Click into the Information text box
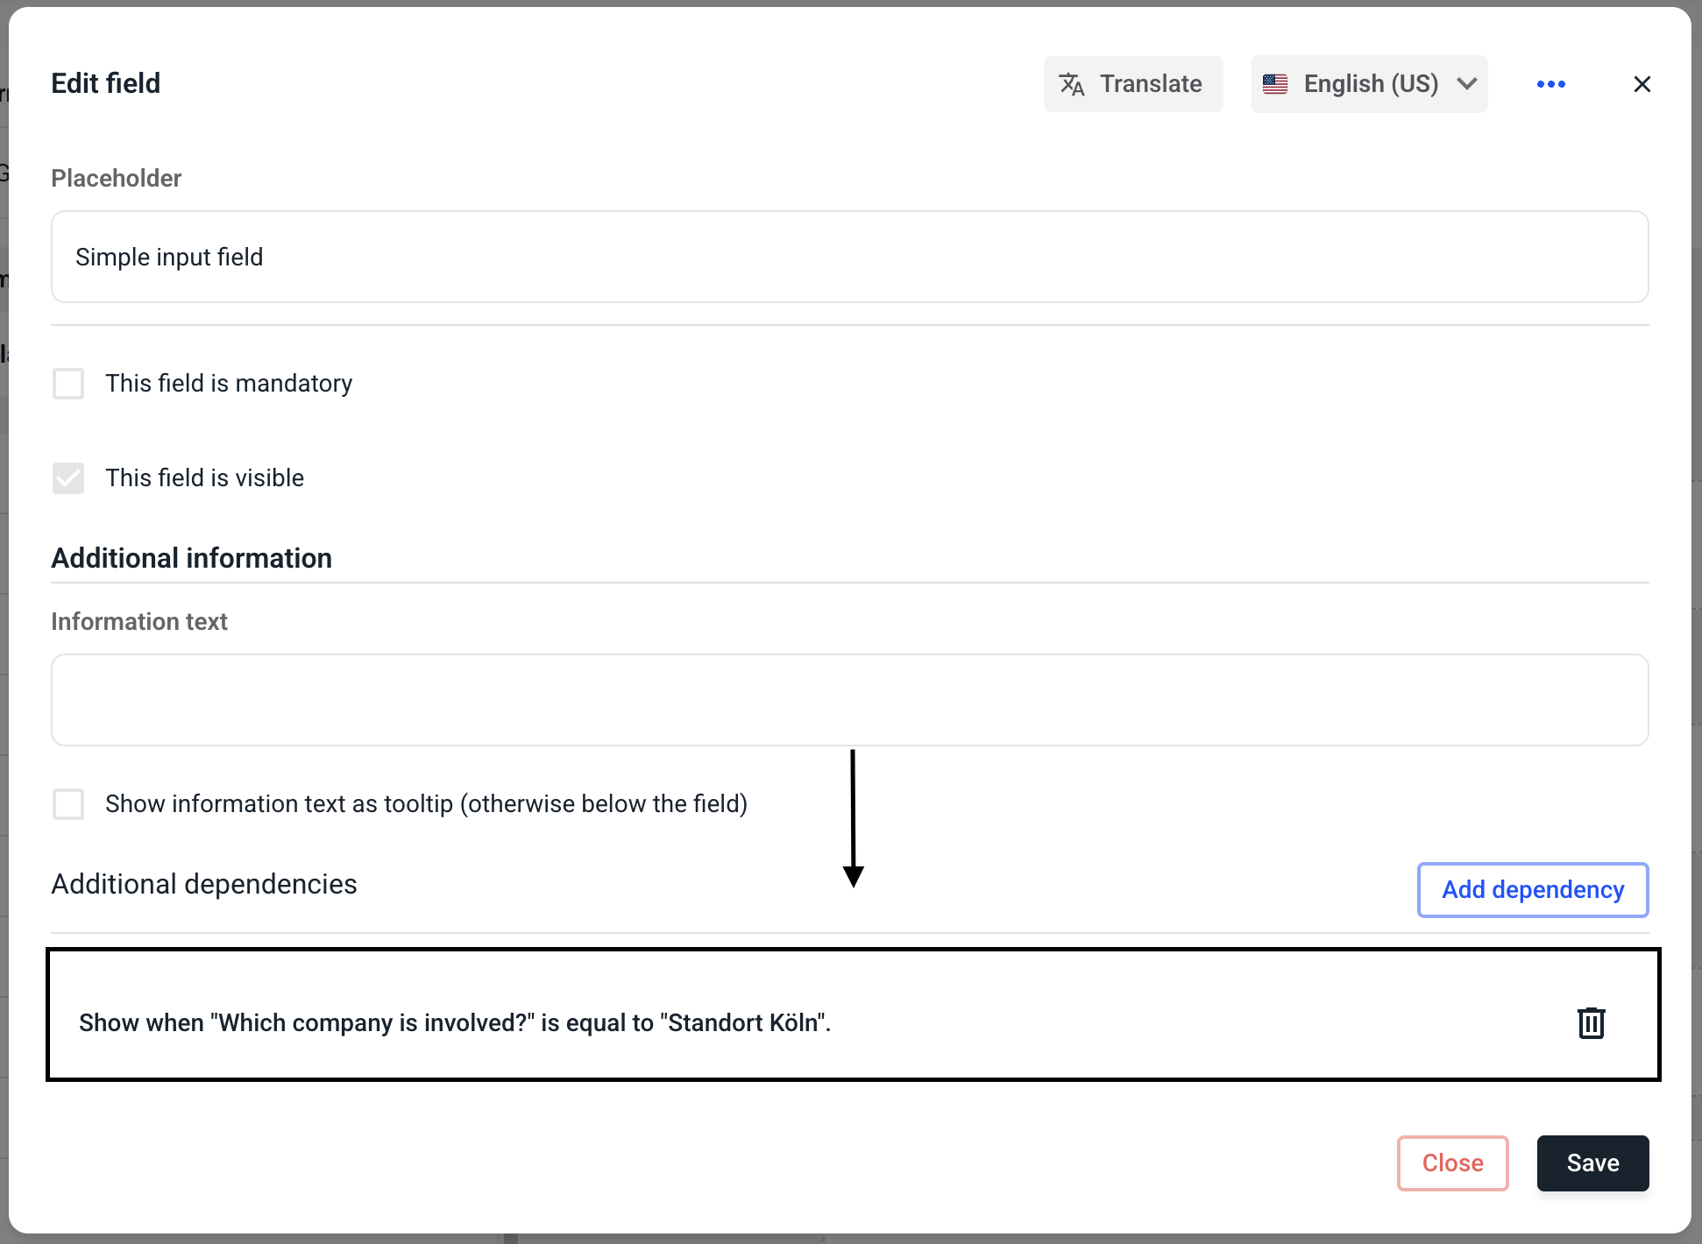This screenshot has height=1244, width=1702. pos(849,700)
